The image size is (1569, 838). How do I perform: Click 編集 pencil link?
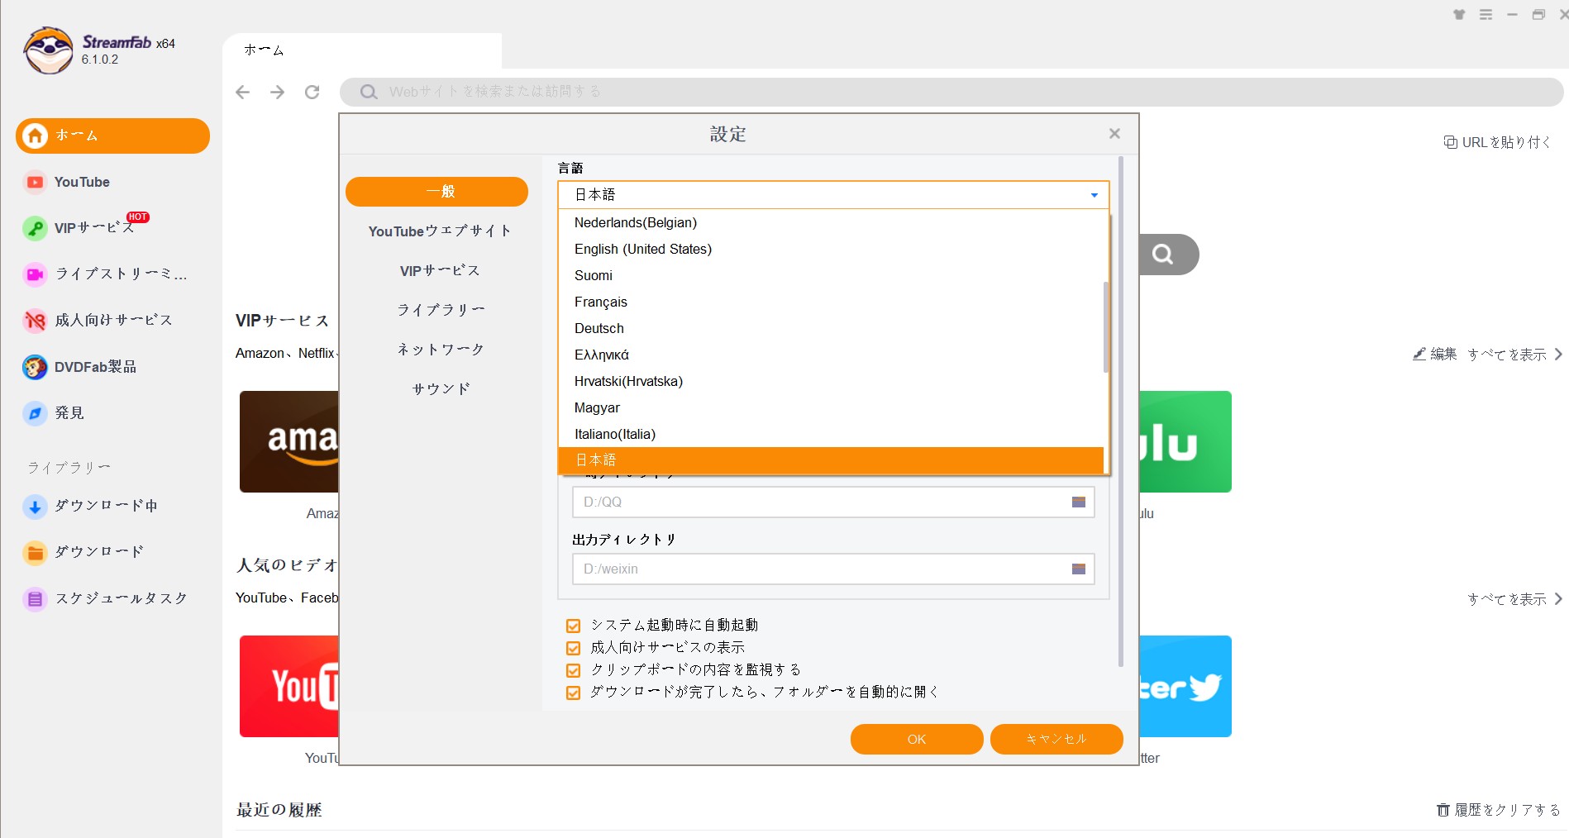(x=1434, y=354)
